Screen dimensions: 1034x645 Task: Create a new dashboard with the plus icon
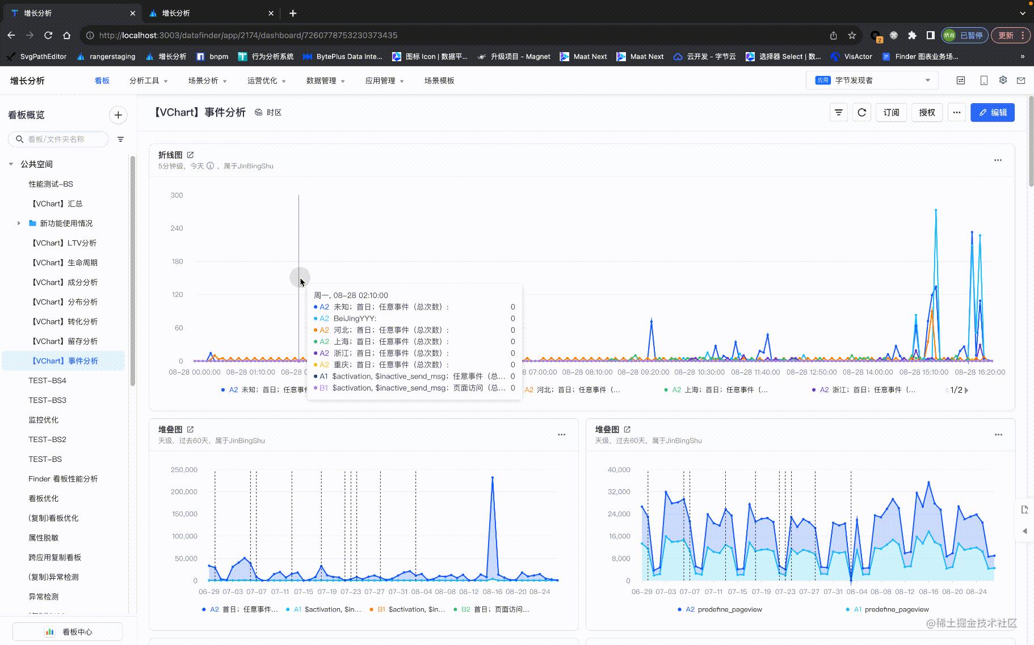coord(118,115)
